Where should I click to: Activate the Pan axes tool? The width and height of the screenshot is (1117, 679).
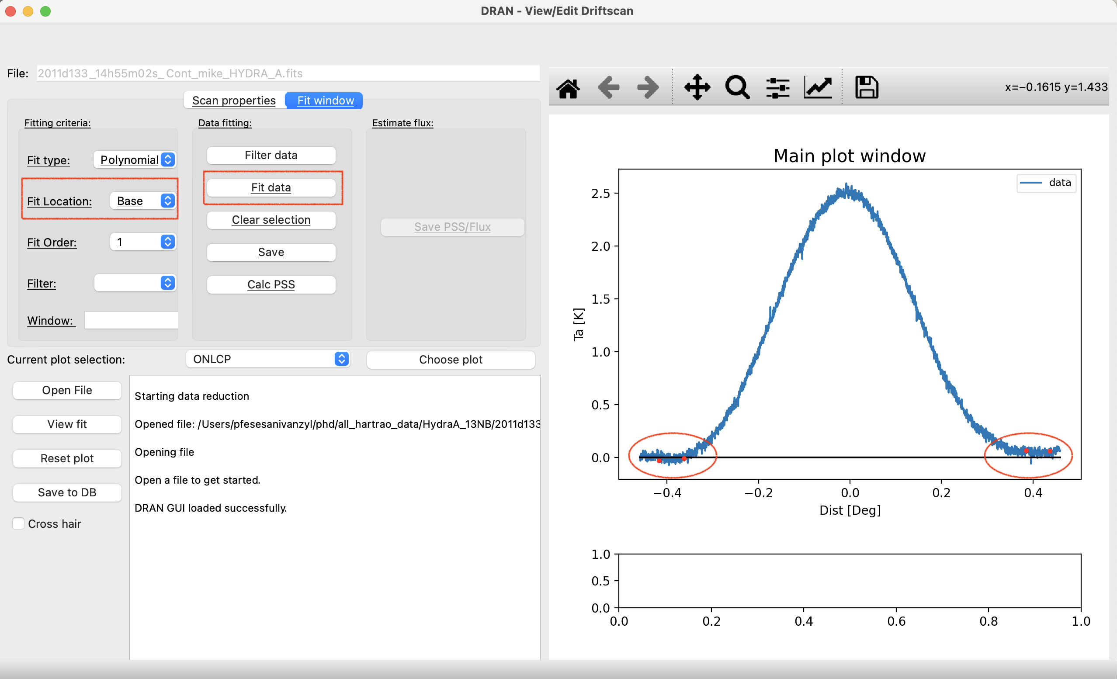coord(697,87)
